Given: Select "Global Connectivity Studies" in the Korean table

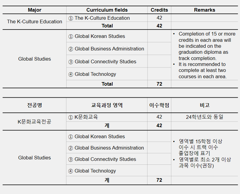Looking at the screenshot, I should (105, 159).
